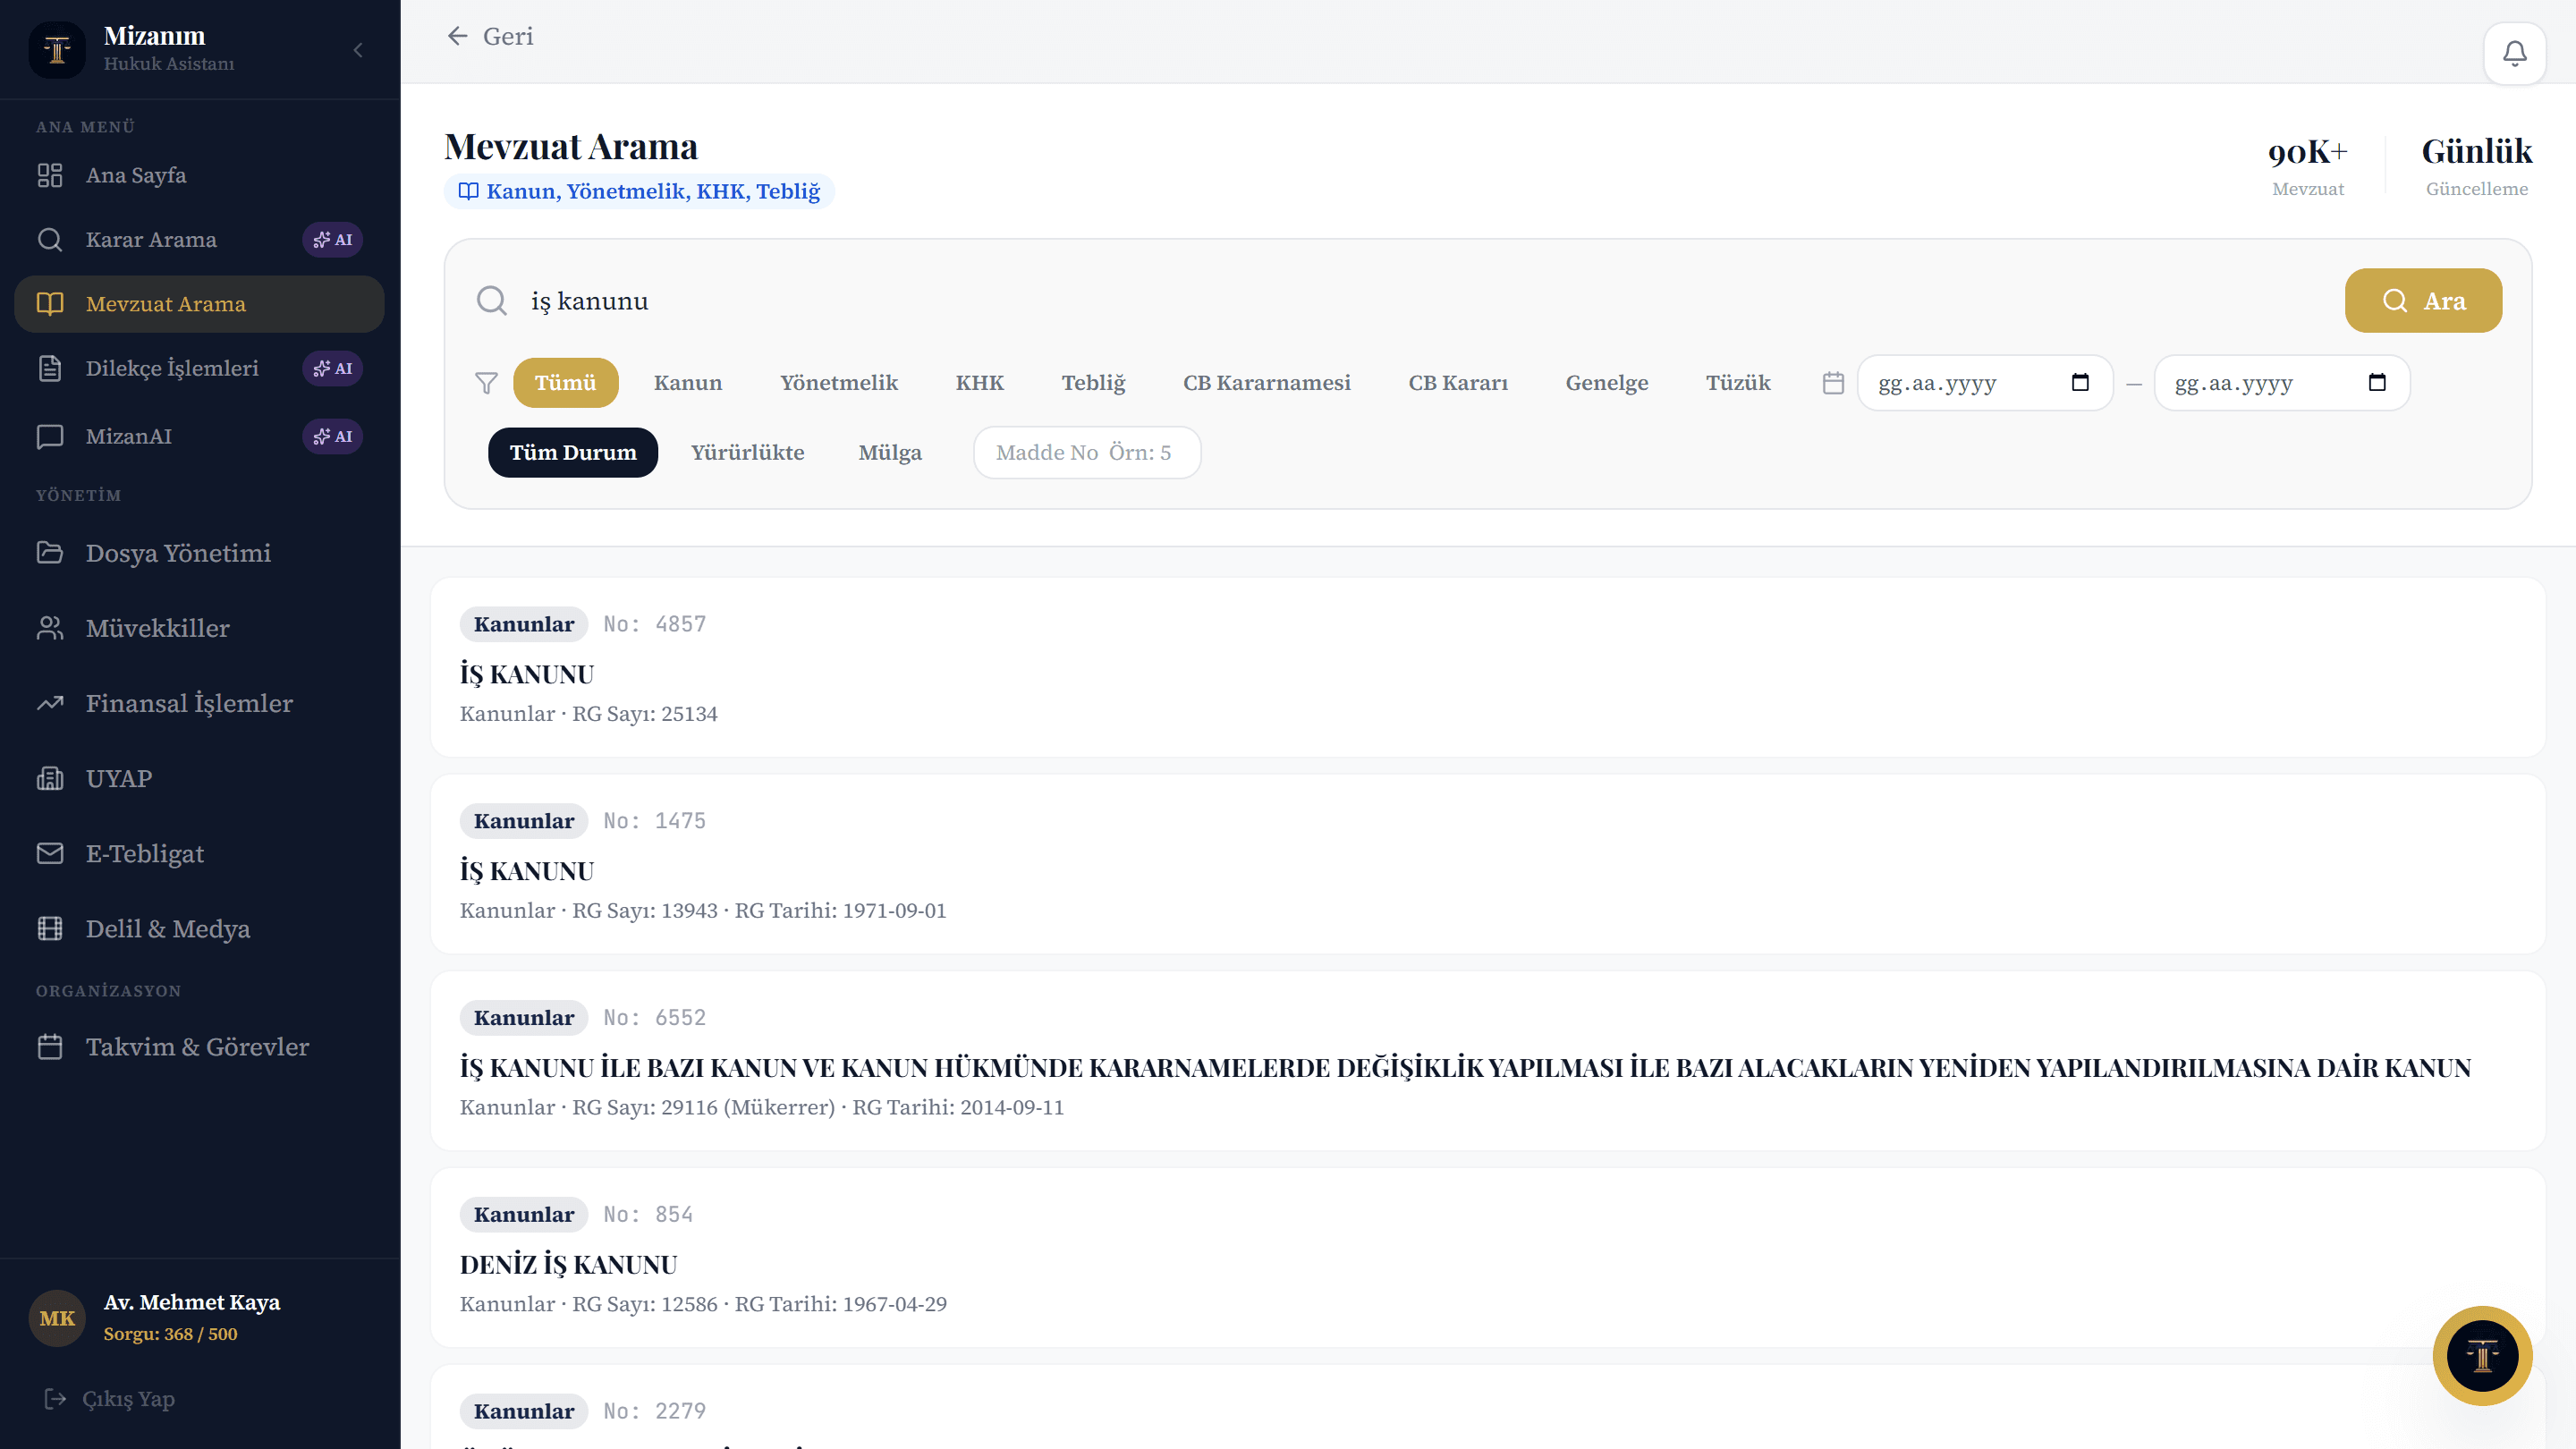Select the Tüm Durum status filter
The width and height of the screenshot is (2576, 1449).
tap(573, 452)
